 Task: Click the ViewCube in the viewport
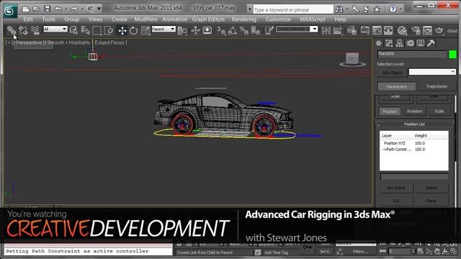coord(352,60)
